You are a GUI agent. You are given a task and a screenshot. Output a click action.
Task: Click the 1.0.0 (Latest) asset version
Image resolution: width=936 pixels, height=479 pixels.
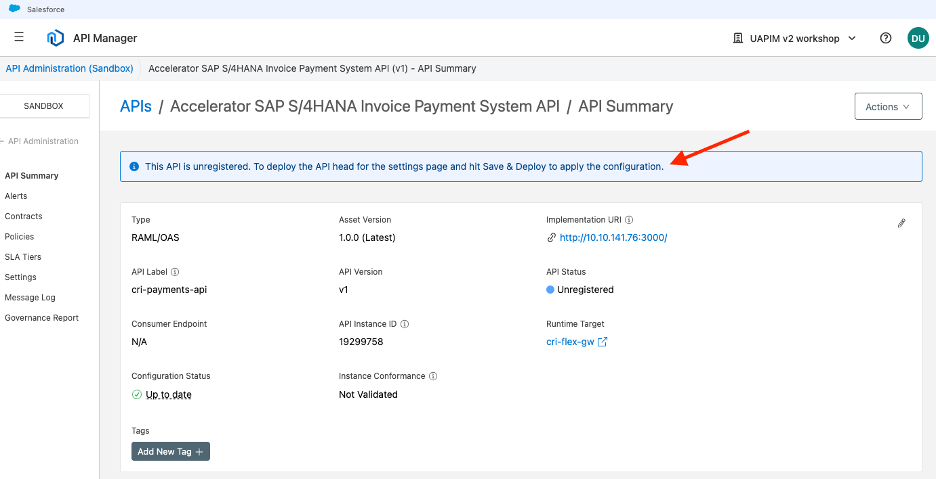tap(367, 237)
